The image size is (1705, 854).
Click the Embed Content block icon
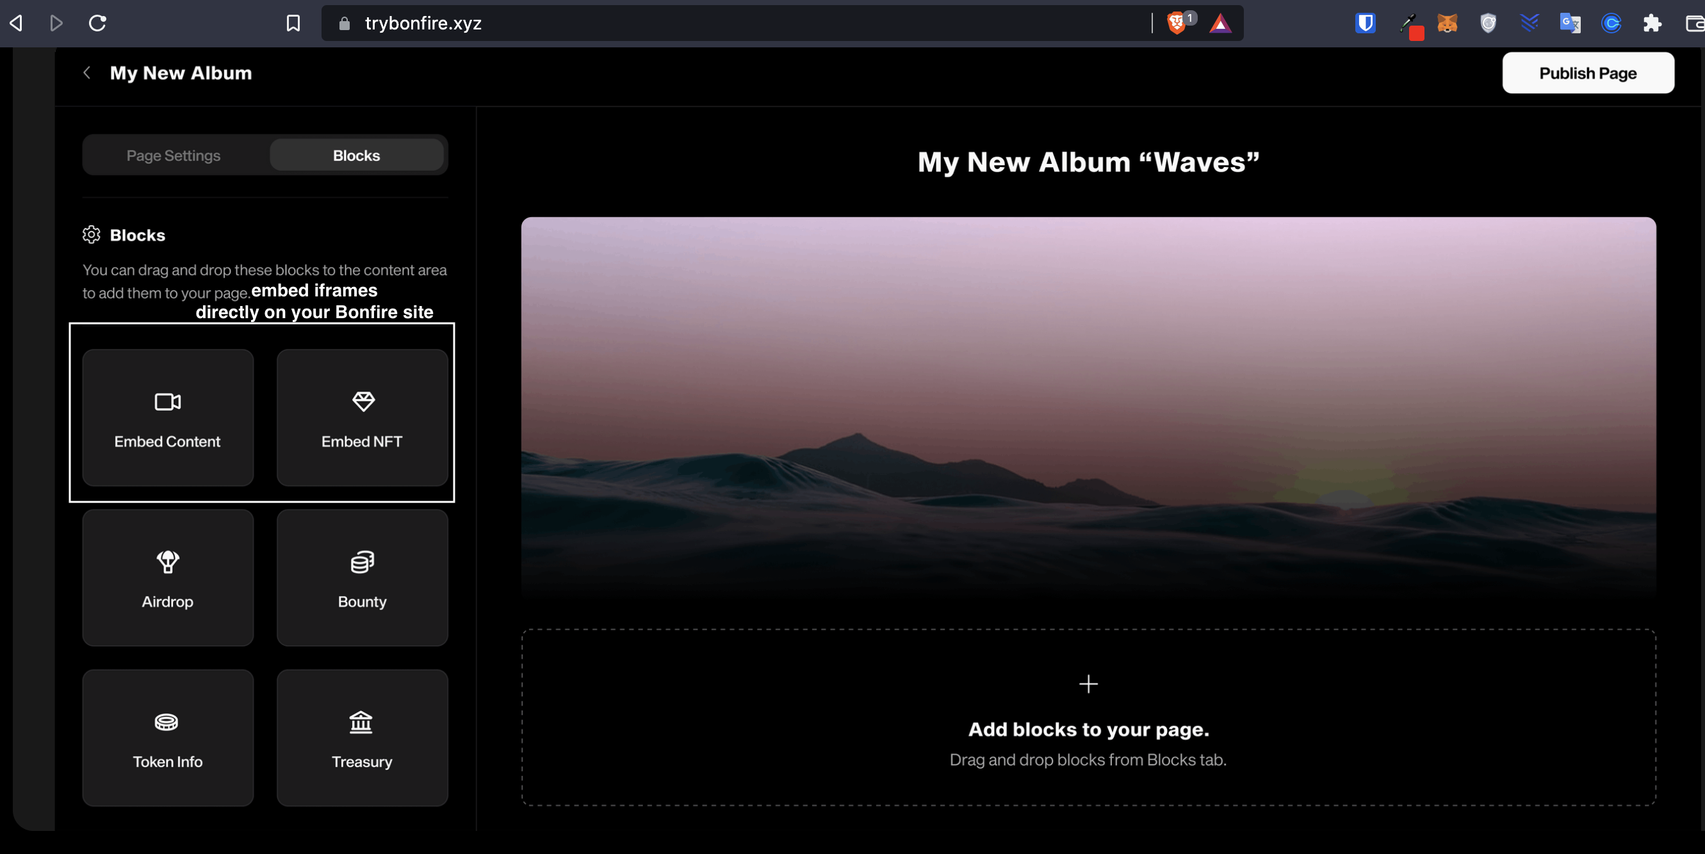[x=168, y=399]
